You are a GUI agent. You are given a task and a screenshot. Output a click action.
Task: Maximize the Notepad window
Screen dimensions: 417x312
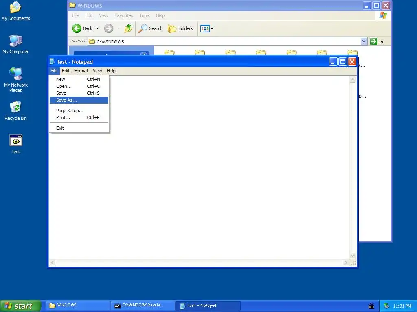pos(342,62)
